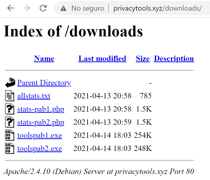Download toolspab1.exe via its link
The width and height of the screenshot is (210, 180).
(40, 136)
